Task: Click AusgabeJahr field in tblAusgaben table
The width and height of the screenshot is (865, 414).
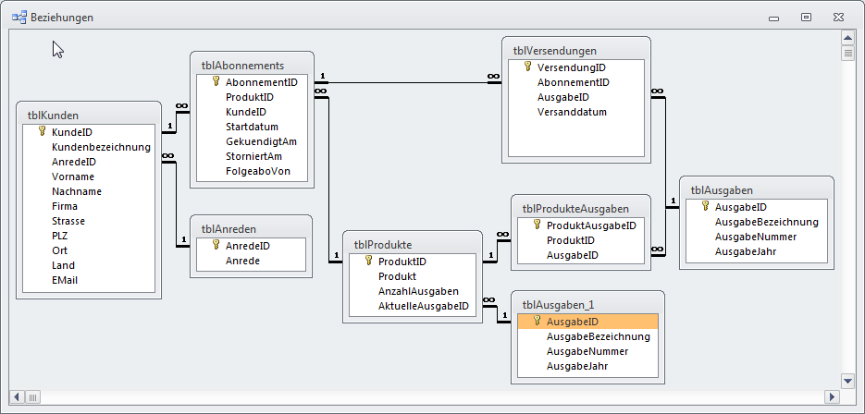Action: tap(746, 251)
